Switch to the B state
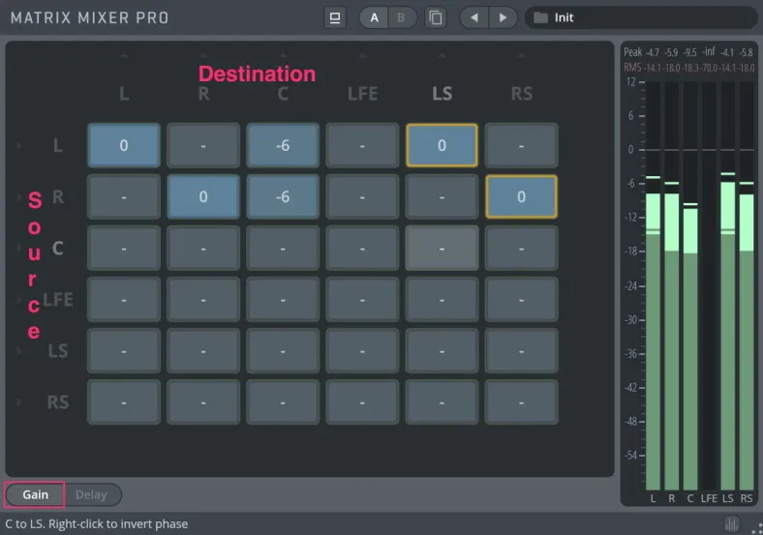Screen dimensions: 763x535 coord(402,17)
